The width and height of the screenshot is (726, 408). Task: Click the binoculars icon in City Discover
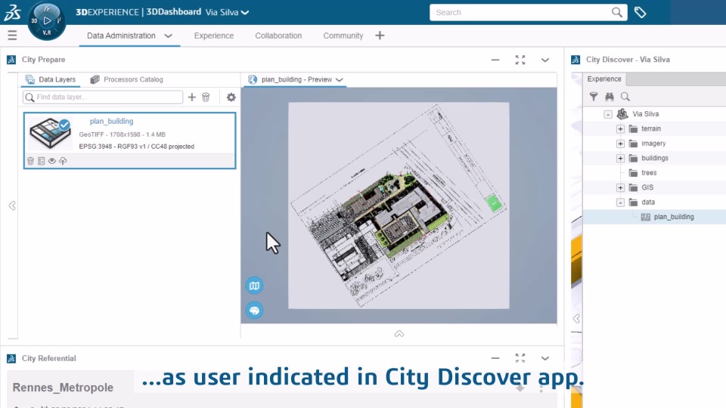610,97
